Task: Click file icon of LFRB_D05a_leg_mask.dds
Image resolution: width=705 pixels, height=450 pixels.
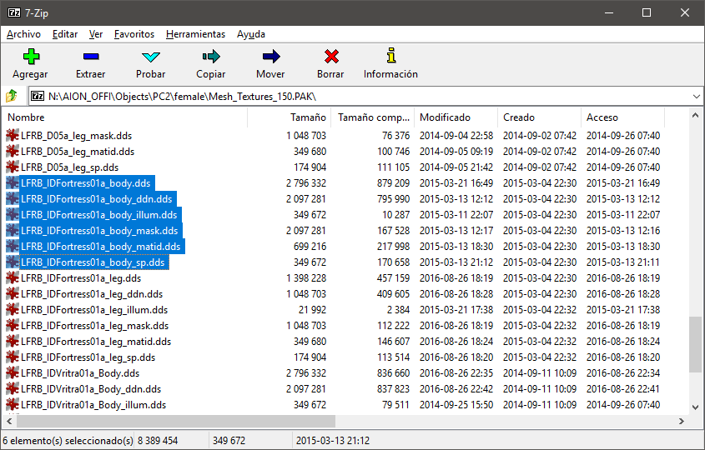Action: pyautogui.click(x=13, y=136)
